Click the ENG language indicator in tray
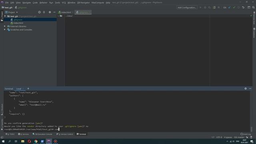Viewport: 256px width, 144px height. tap(238, 141)
